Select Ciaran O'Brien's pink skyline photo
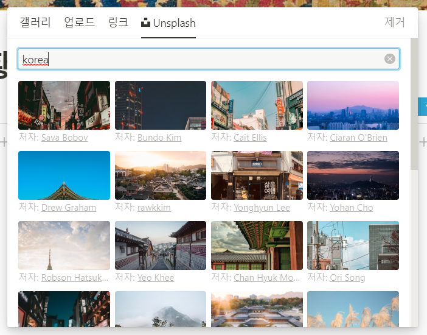 353,105
